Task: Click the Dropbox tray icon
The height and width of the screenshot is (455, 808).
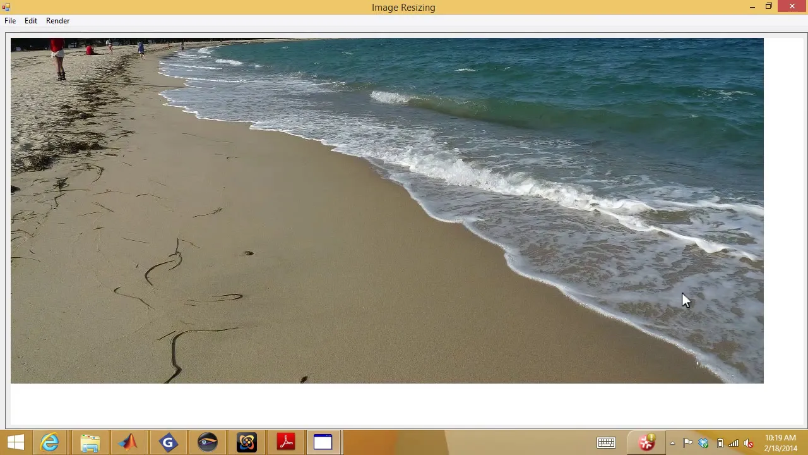Action: point(703,443)
